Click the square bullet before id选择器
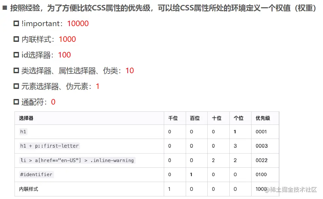The width and height of the screenshot is (323, 199). pos(16,55)
